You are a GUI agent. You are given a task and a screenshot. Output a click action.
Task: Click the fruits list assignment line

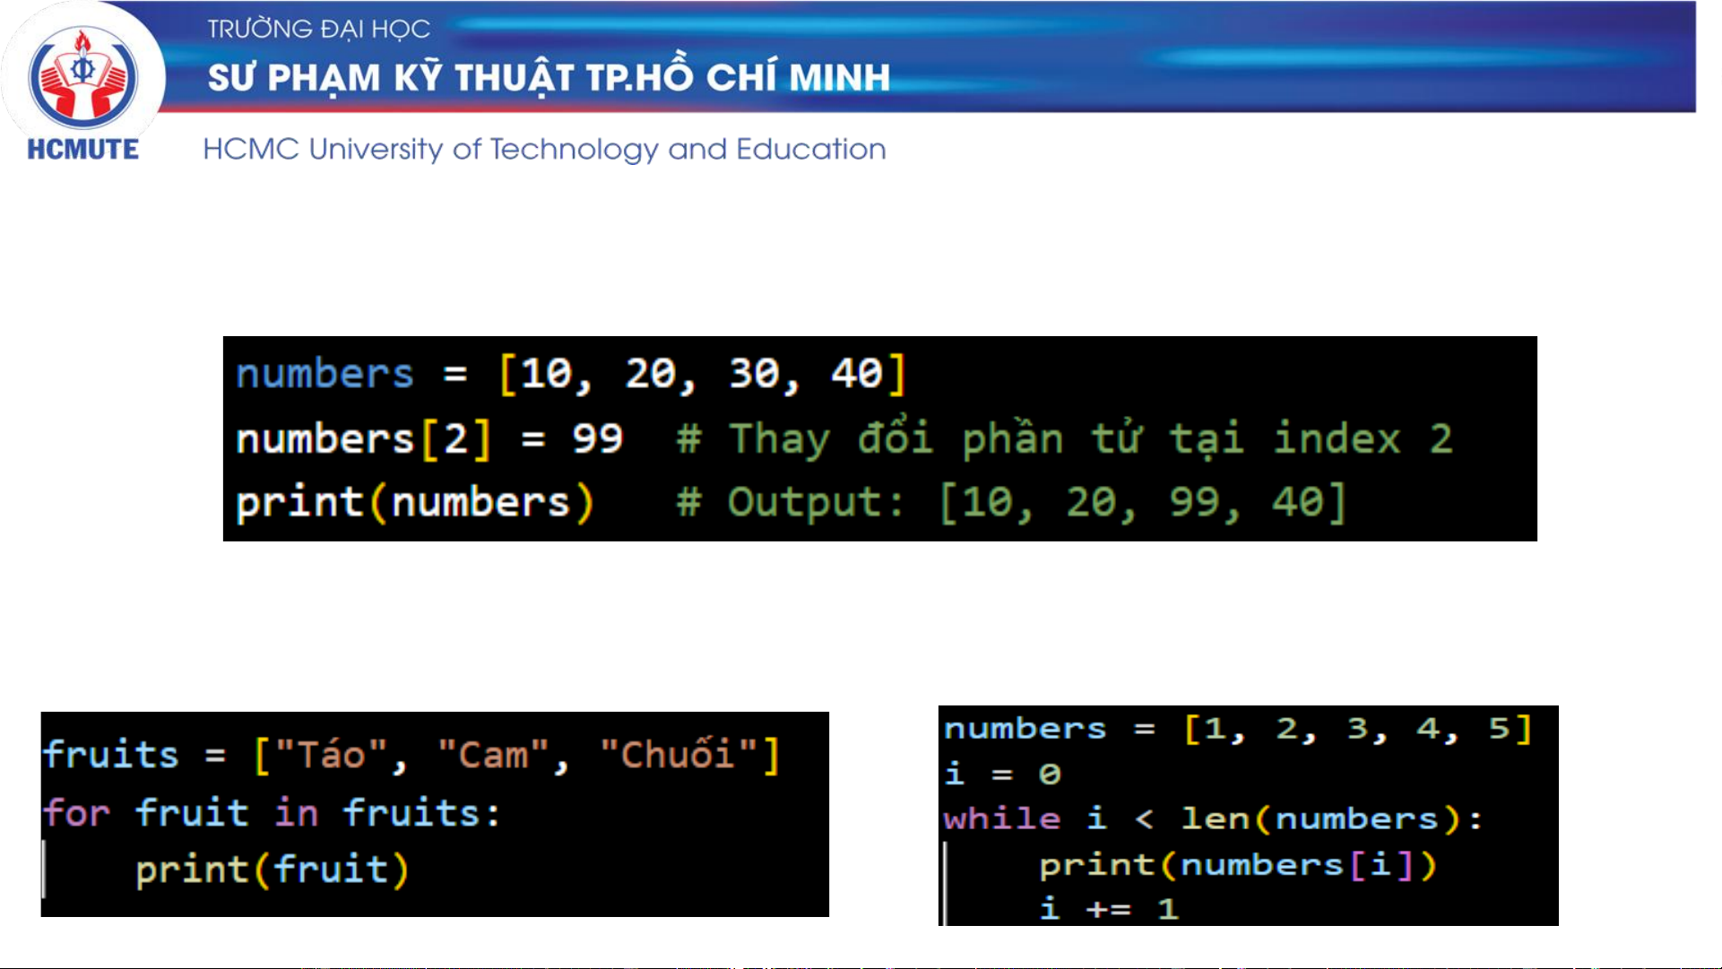(x=411, y=755)
